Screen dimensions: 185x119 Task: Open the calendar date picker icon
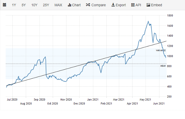pyautogui.click(x=4, y=5)
